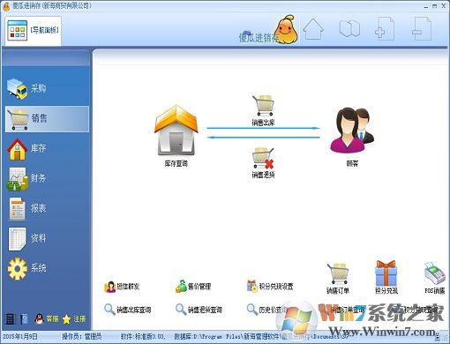Launch the calculator icon in sidebar footer
Image resolution: width=450 pixels, height=344 pixels.
click(10, 319)
